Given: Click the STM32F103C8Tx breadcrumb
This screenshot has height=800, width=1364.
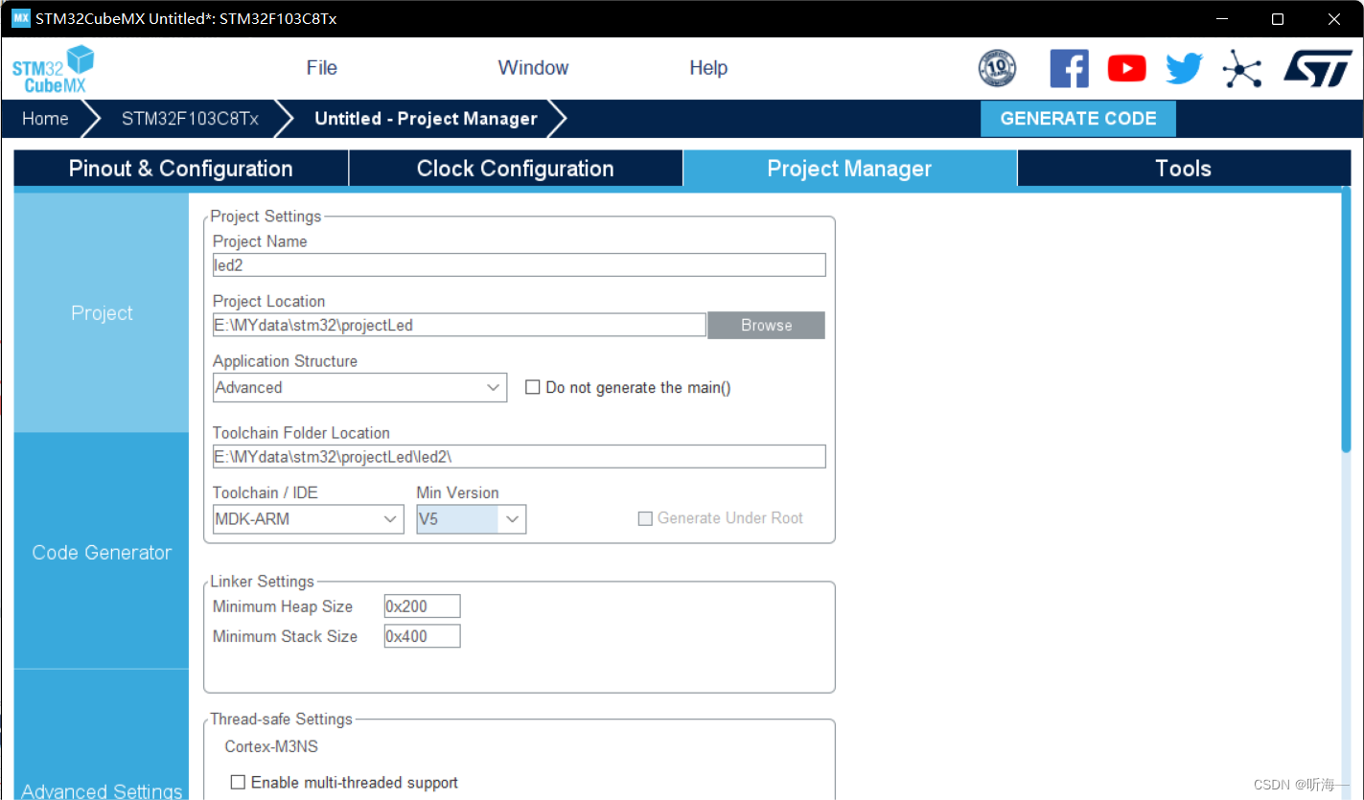Looking at the screenshot, I should 190,119.
